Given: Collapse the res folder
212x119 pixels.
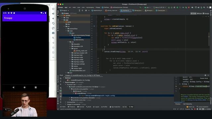Looking at the screenshot, I should pos(68,42).
